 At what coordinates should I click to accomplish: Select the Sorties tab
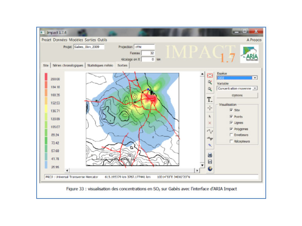[x=122, y=65]
